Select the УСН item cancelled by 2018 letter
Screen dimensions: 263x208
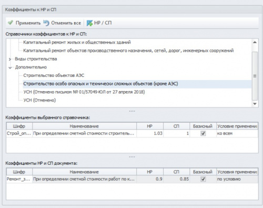point(84,92)
